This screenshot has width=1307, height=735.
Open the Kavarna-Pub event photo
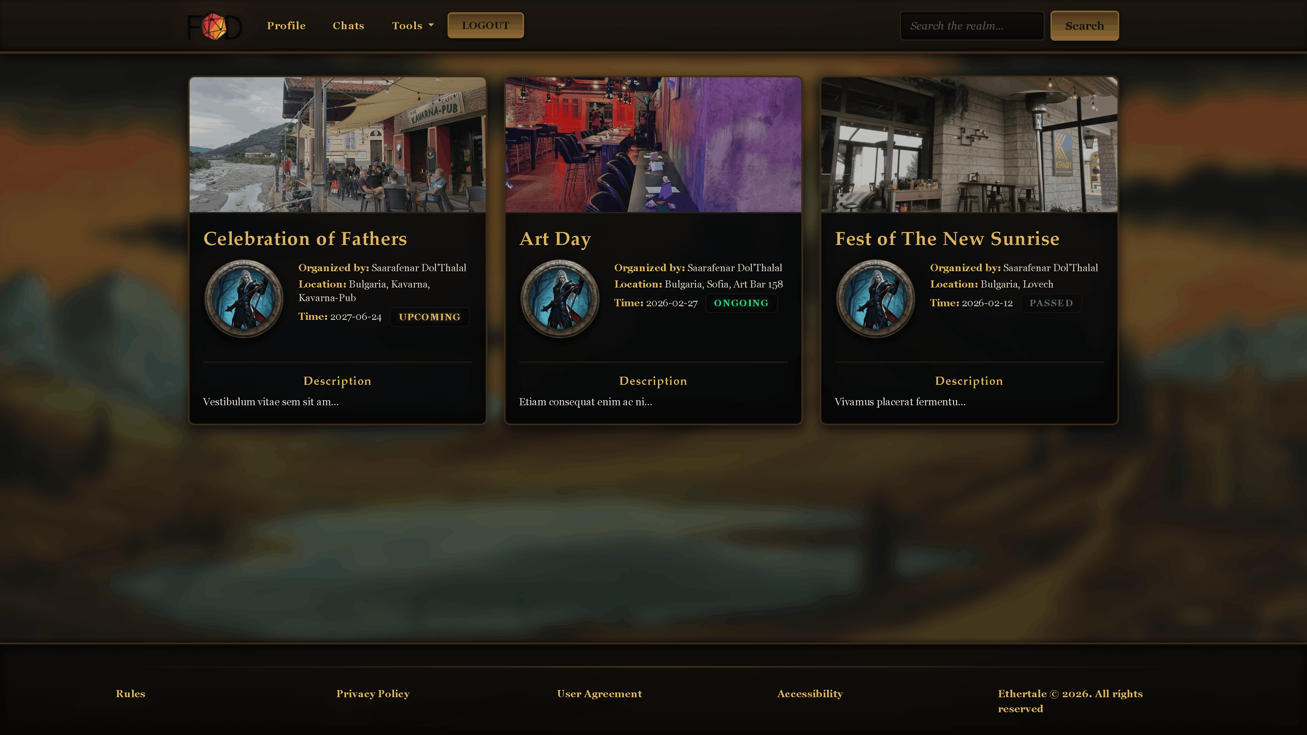337,145
